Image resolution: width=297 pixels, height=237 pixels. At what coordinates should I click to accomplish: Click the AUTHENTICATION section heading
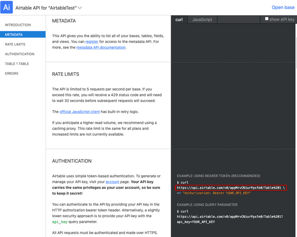click(x=72, y=161)
